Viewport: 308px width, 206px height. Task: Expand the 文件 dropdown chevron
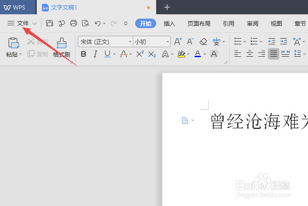(34, 23)
